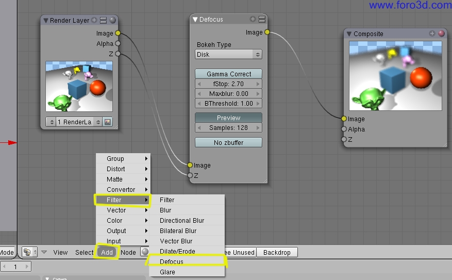452x280 pixels.
Task: Open the Input submenu
Action: 123,241
